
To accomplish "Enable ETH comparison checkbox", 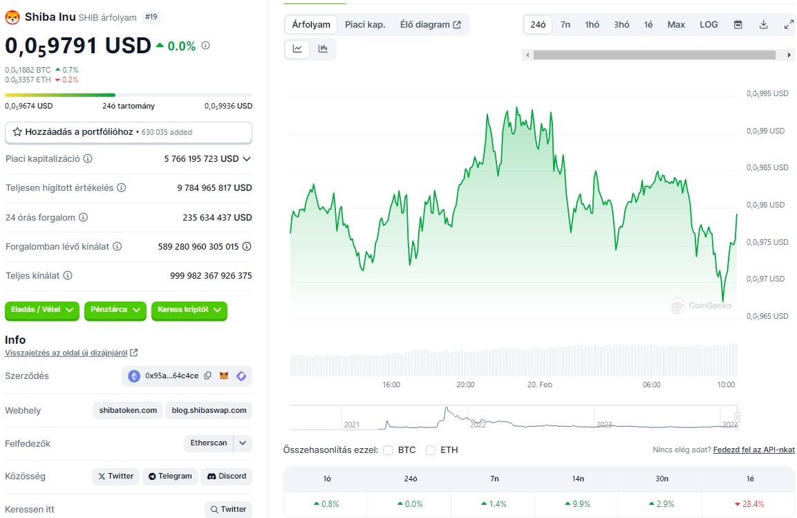I will [x=431, y=450].
